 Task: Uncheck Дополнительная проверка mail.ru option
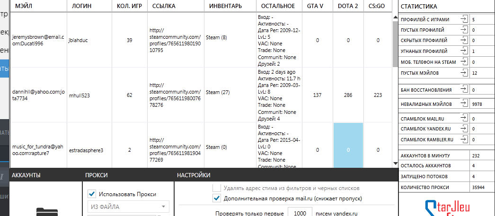click(217, 199)
